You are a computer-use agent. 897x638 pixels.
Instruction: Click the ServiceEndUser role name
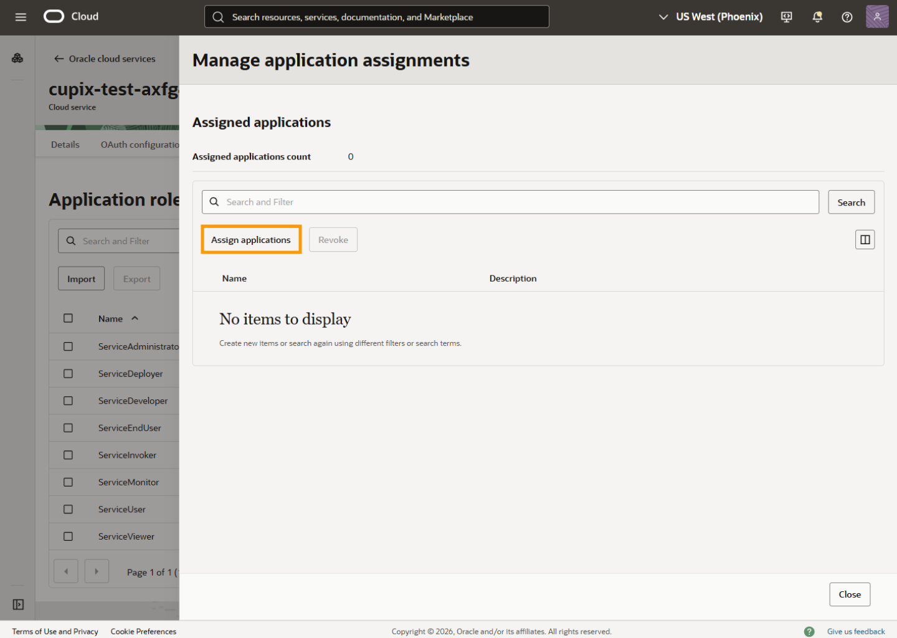pyautogui.click(x=130, y=428)
